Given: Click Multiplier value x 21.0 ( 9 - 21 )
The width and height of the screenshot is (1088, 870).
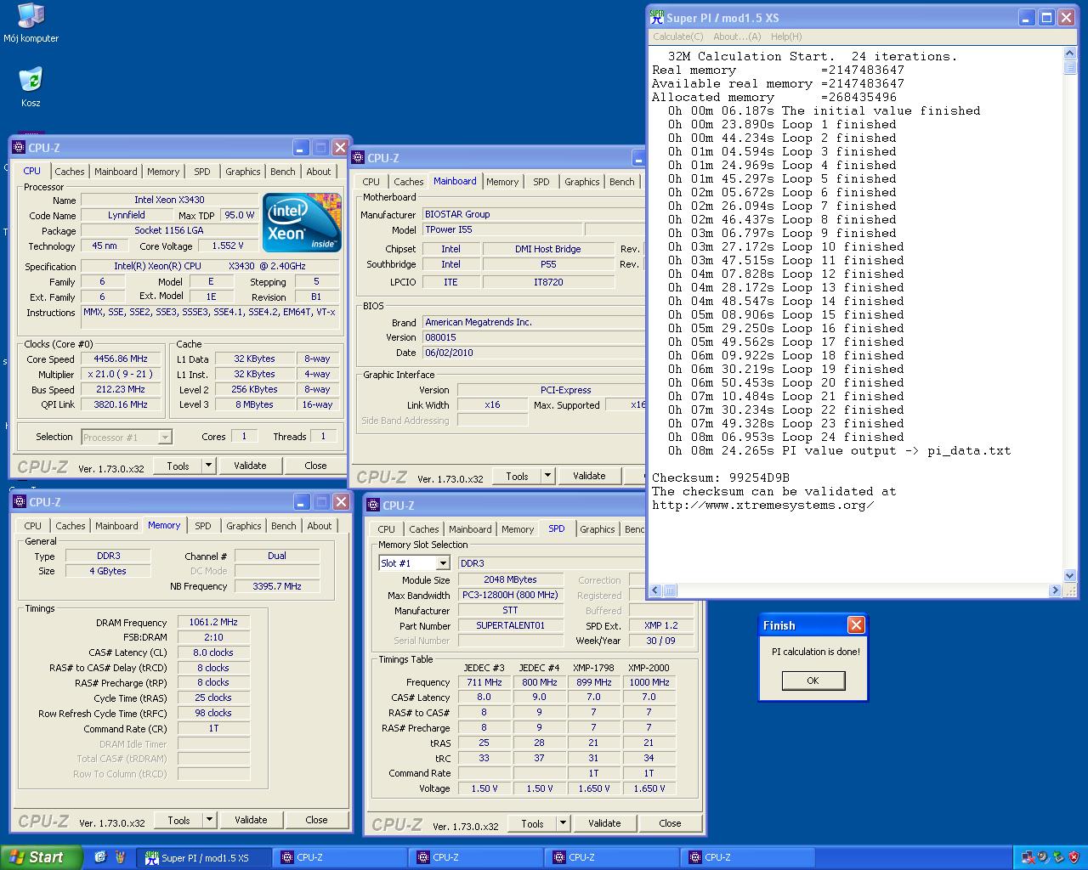Looking at the screenshot, I should pyautogui.click(x=121, y=374).
